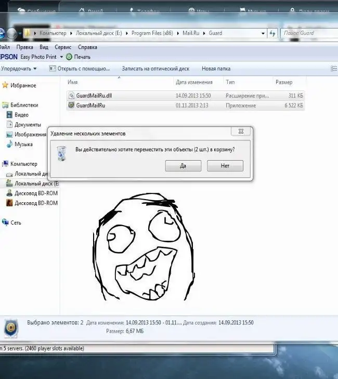Click the refresh icon beside address bar
This screenshot has height=379, width=338.
tap(272, 33)
